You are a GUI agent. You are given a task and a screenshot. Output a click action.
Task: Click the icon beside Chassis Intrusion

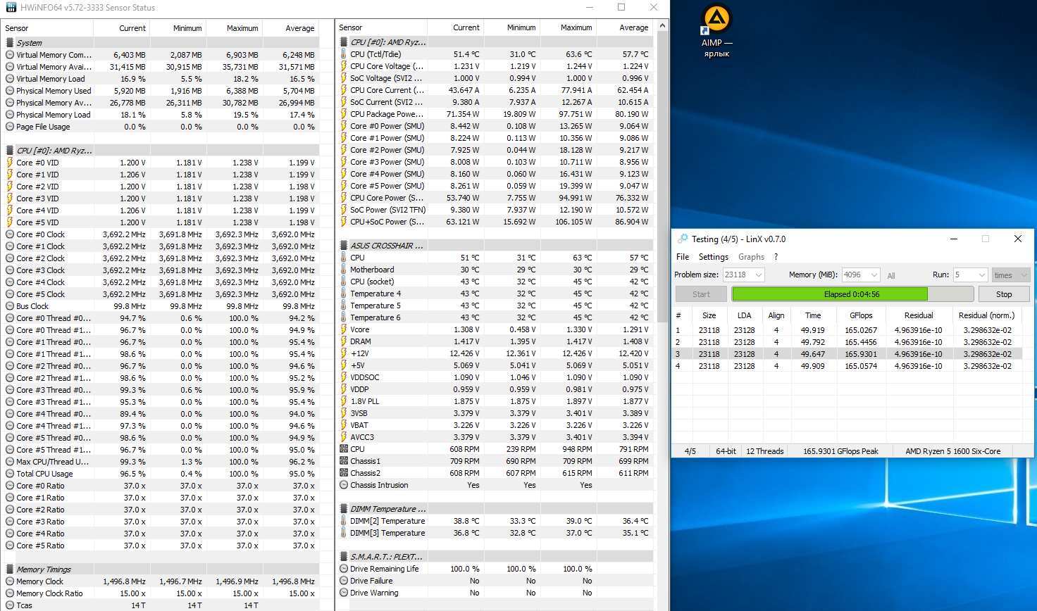(344, 485)
